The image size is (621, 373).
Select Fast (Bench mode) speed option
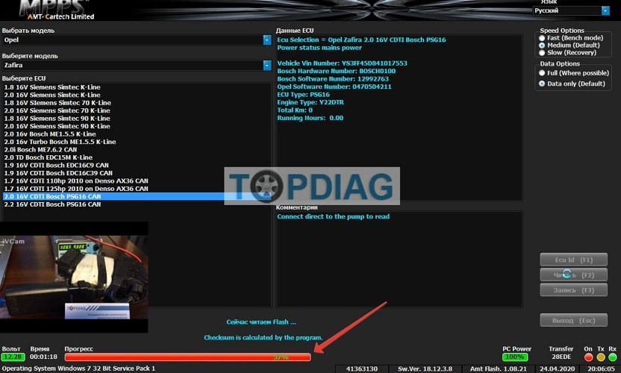[571, 38]
